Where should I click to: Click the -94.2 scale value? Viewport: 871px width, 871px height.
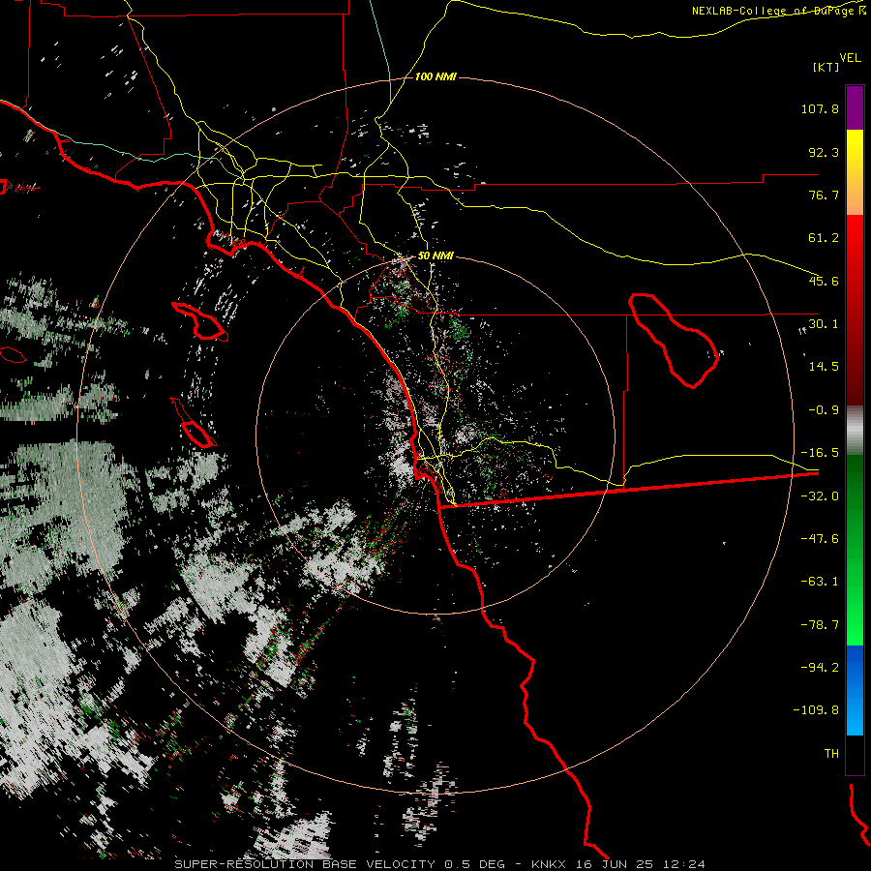click(x=820, y=667)
